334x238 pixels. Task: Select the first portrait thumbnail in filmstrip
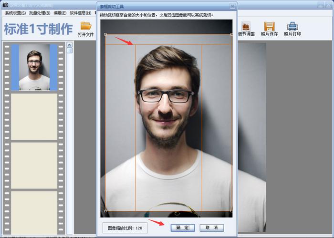pyautogui.click(x=34, y=67)
